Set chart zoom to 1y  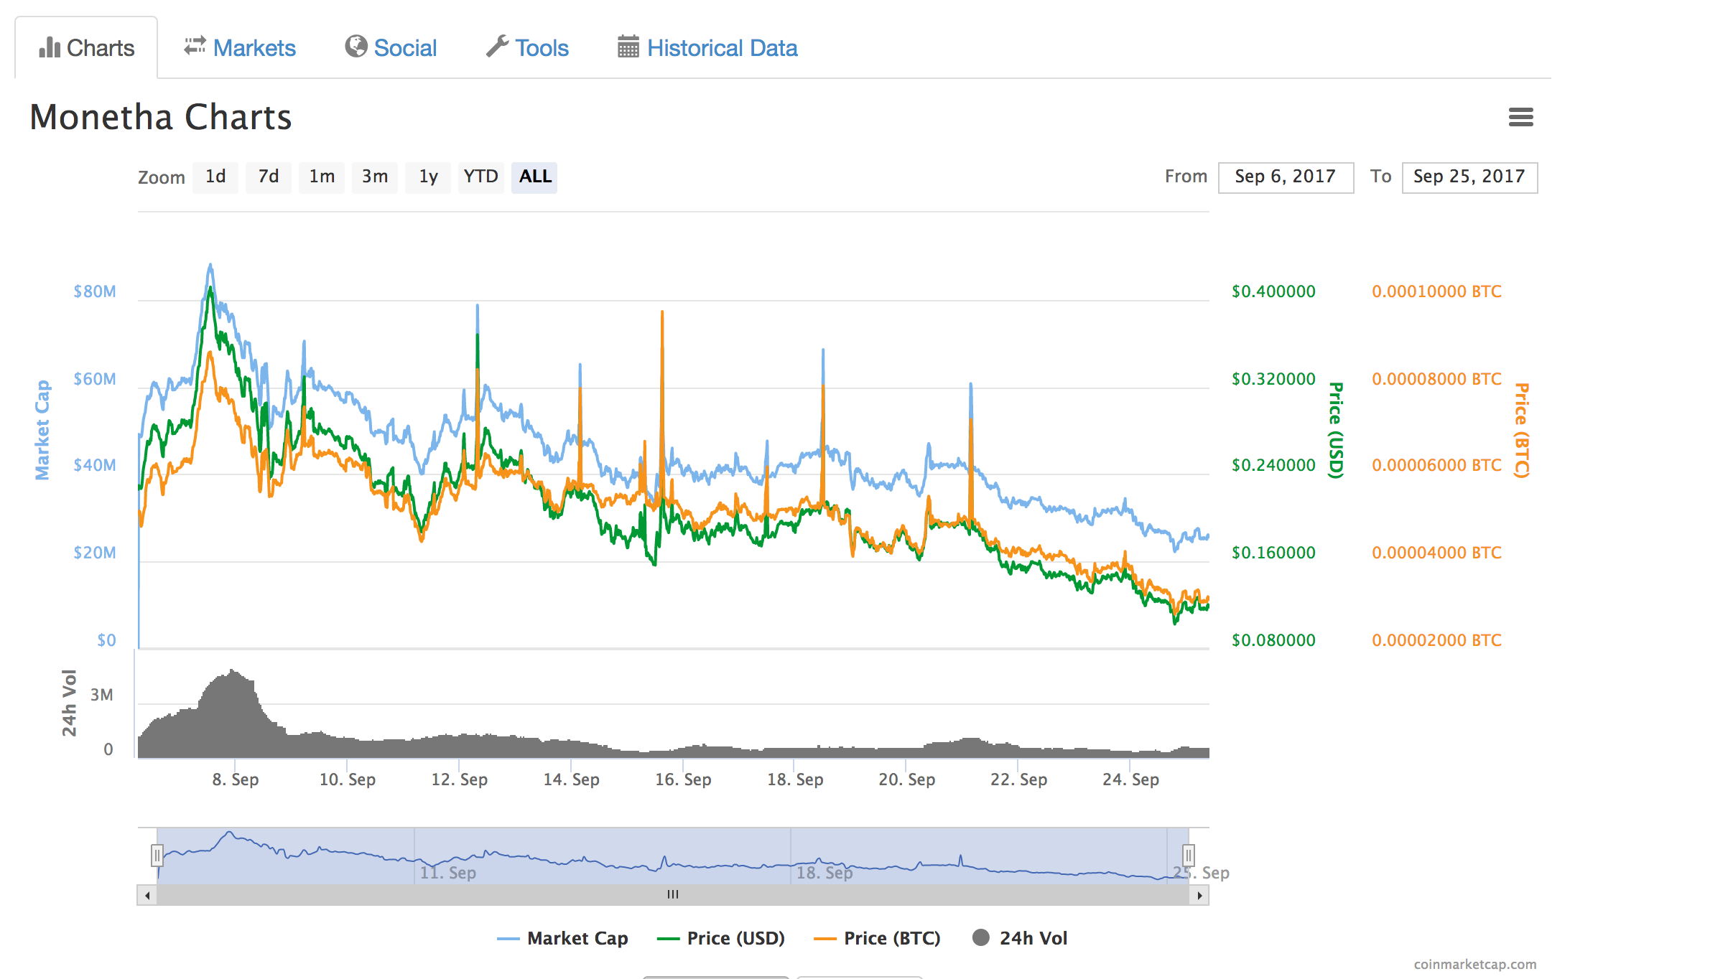pos(428,177)
